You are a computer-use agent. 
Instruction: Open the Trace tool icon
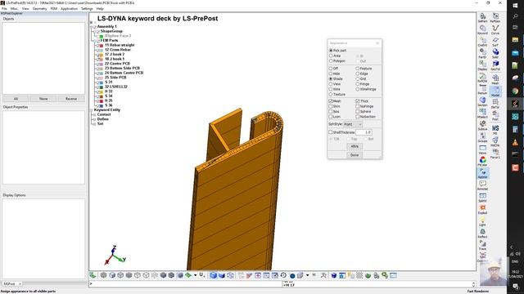(483, 245)
